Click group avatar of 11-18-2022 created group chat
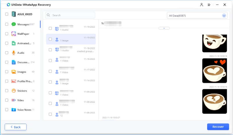Viewport: 233px width, 135px height. [57, 49]
